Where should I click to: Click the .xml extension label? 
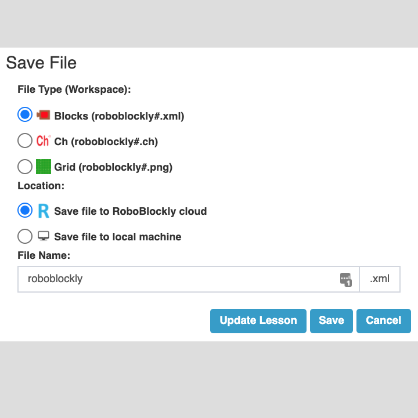(380, 279)
